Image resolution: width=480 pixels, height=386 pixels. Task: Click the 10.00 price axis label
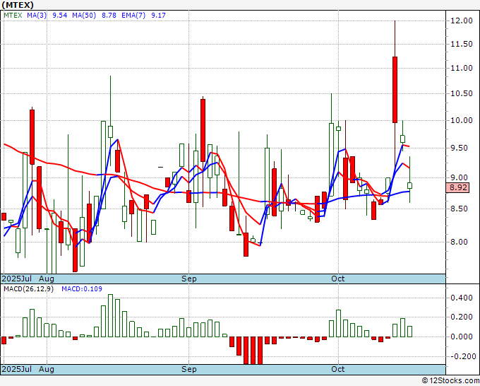[x=462, y=120]
